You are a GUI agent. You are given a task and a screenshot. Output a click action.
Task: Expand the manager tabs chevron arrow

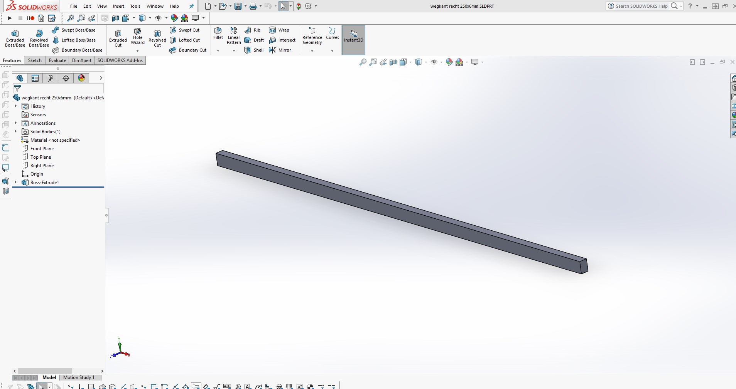point(101,78)
